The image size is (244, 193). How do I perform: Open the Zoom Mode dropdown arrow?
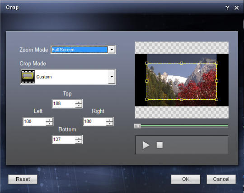point(112,50)
